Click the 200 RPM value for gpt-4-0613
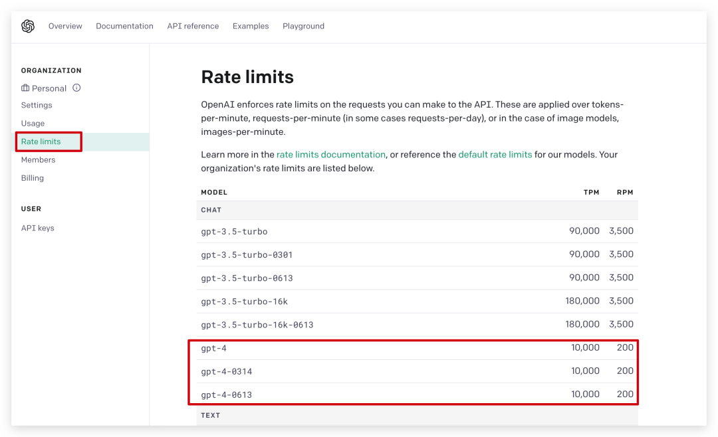Viewport: 718px width, 437px height. pos(625,394)
